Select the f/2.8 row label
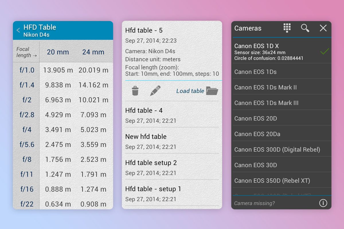This screenshot has width=344, height=229. (26, 115)
